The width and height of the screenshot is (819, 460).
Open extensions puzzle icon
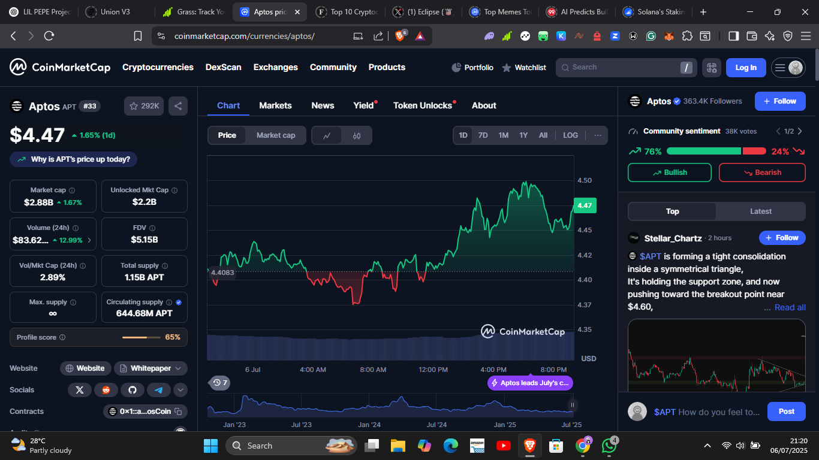tap(687, 36)
